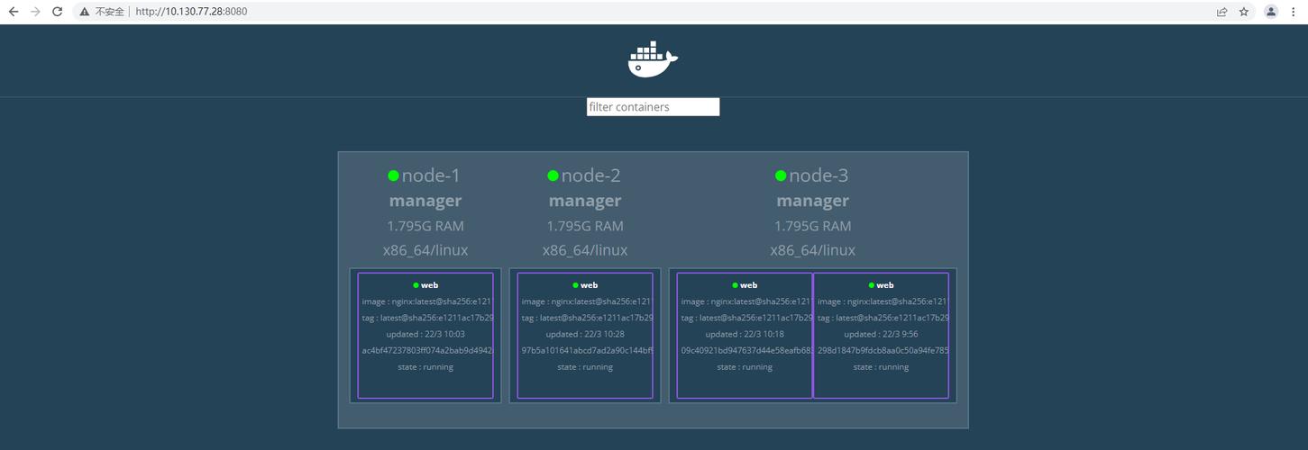Click the node-3 heading
This screenshot has width=1308, height=450.
(819, 175)
